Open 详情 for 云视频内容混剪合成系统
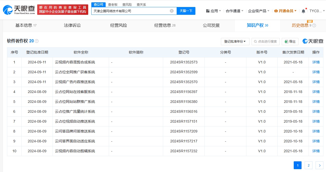Image resolution: width=326 pixels, height=172 pixels. coord(316,62)
